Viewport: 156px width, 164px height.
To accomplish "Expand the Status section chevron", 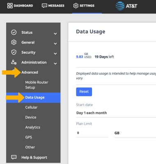I will (55, 34).
